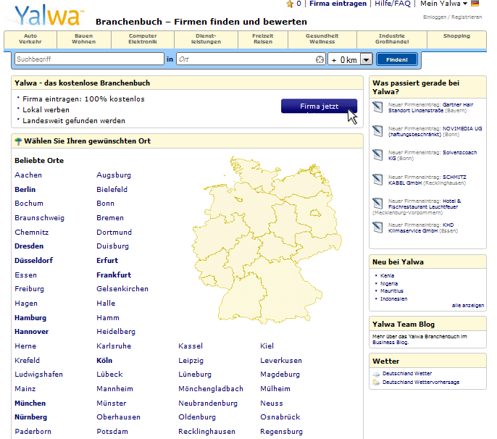This screenshot has height=439, width=497.
Task: Select the city Hannover
Action: pyautogui.click(x=31, y=332)
